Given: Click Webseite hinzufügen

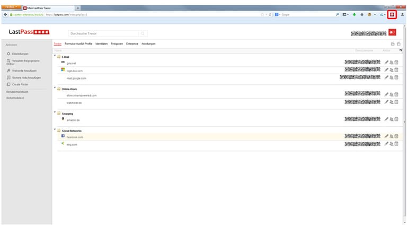Looking at the screenshot, I should (22, 71).
